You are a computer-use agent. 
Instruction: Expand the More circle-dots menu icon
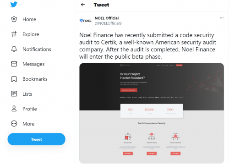click(x=14, y=123)
